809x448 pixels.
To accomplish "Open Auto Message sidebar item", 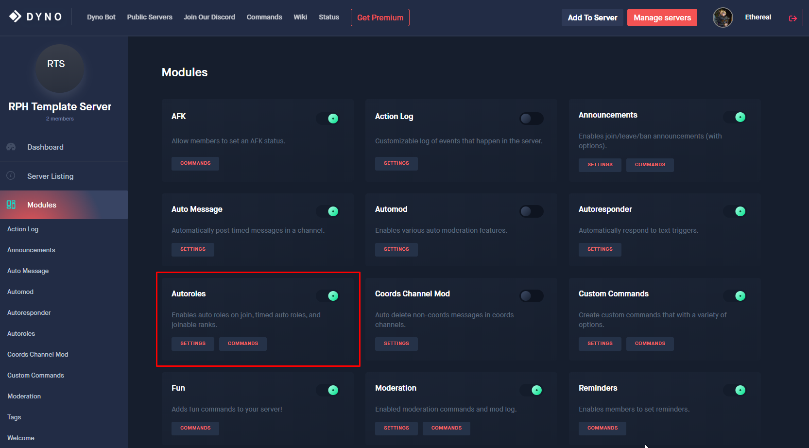I will (28, 271).
